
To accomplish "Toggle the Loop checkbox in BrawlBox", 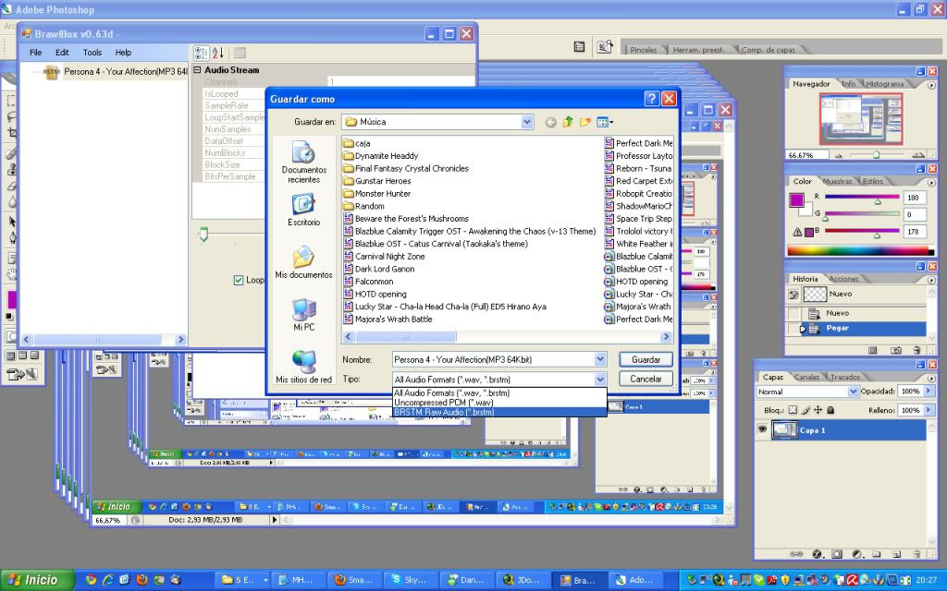I will coord(239,280).
